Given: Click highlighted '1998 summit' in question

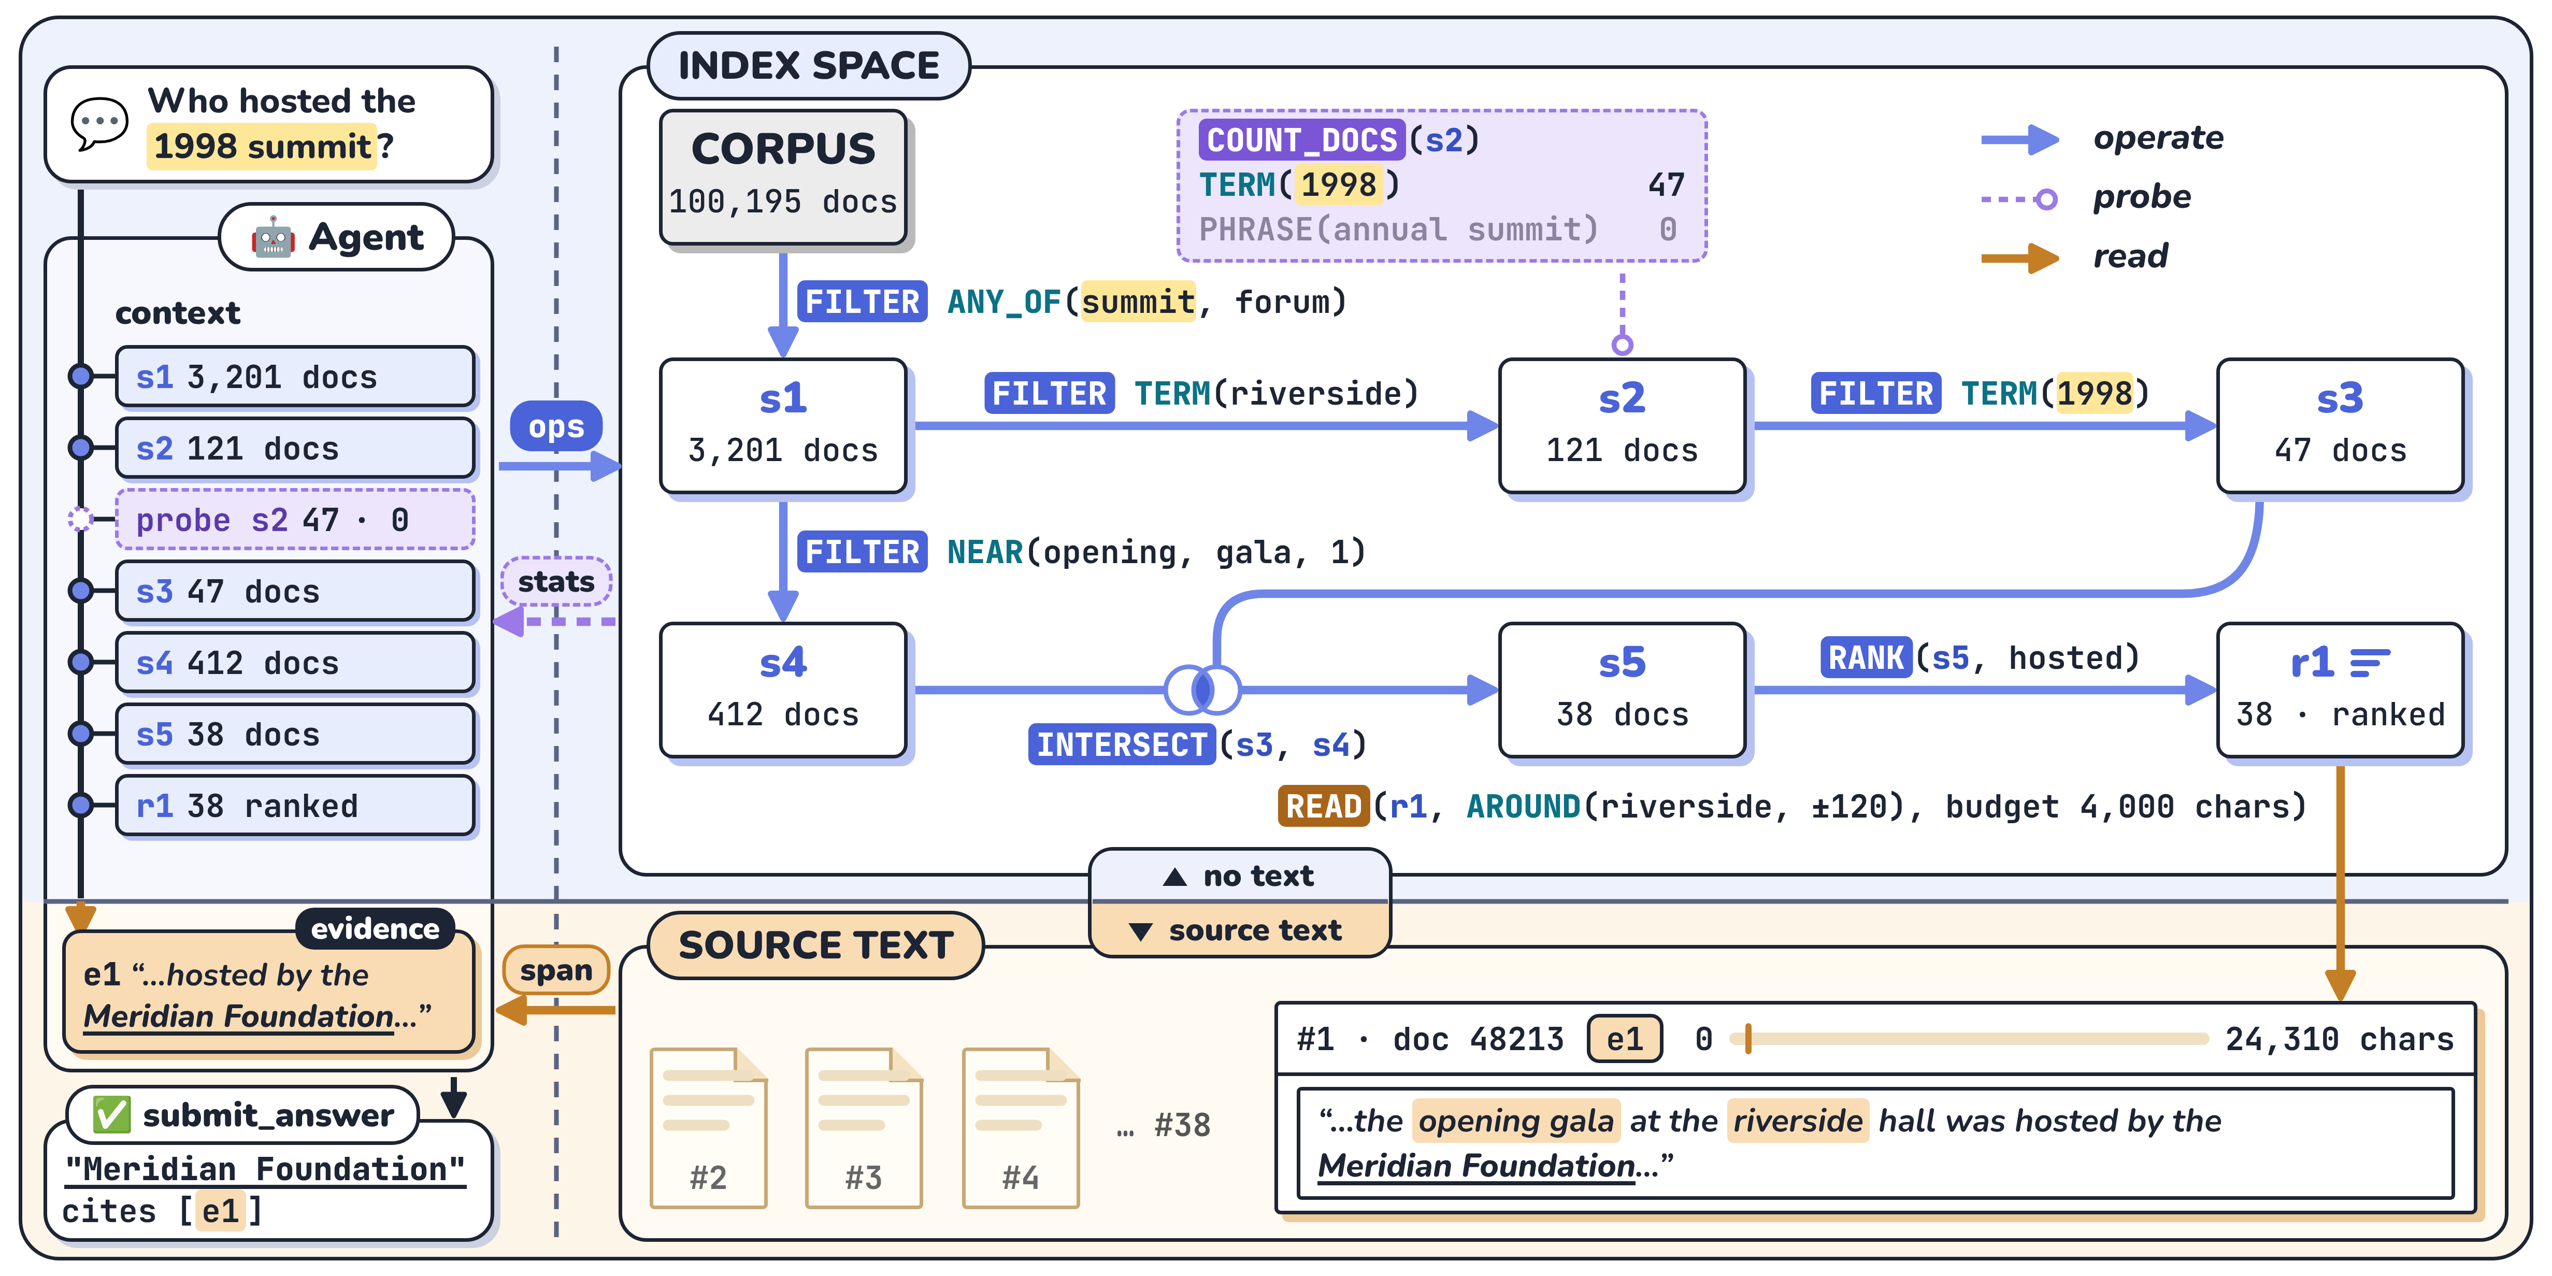Looking at the screenshot, I should click(263, 147).
